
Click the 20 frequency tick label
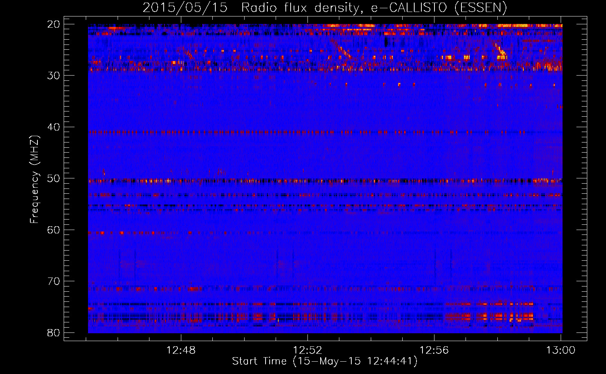(54, 24)
